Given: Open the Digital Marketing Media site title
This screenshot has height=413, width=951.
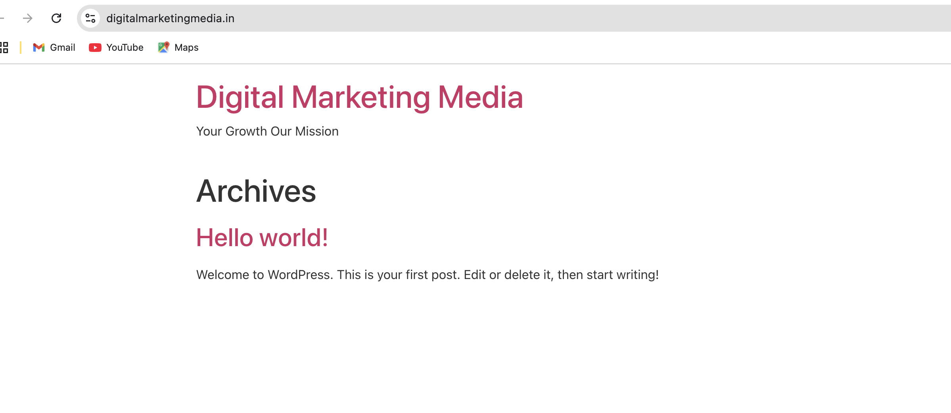Looking at the screenshot, I should pyautogui.click(x=359, y=97).
